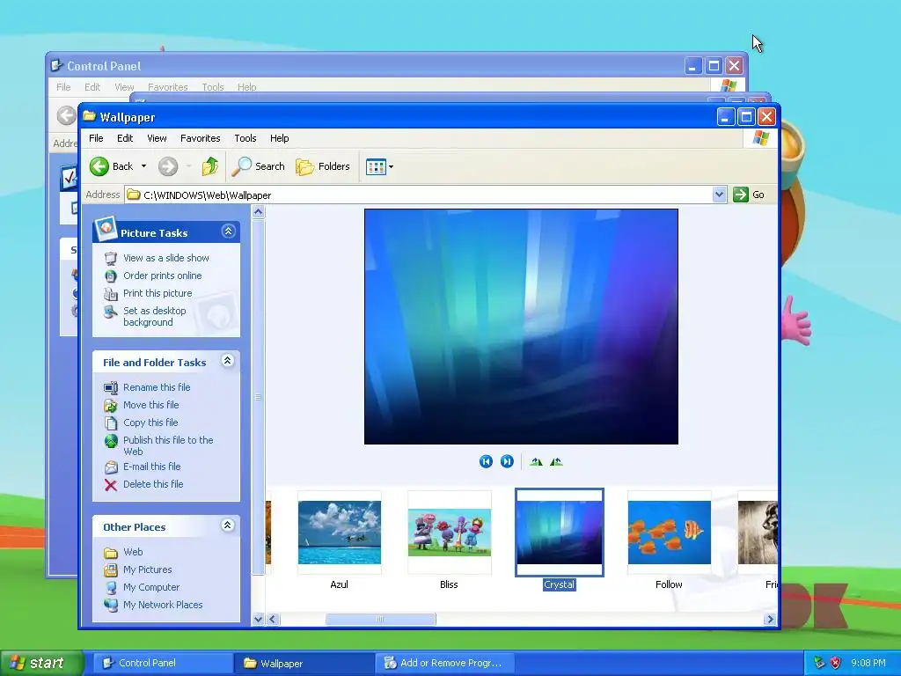Go back using the green Back arrow
The image size is (901, 676).
tap(99, 166)
